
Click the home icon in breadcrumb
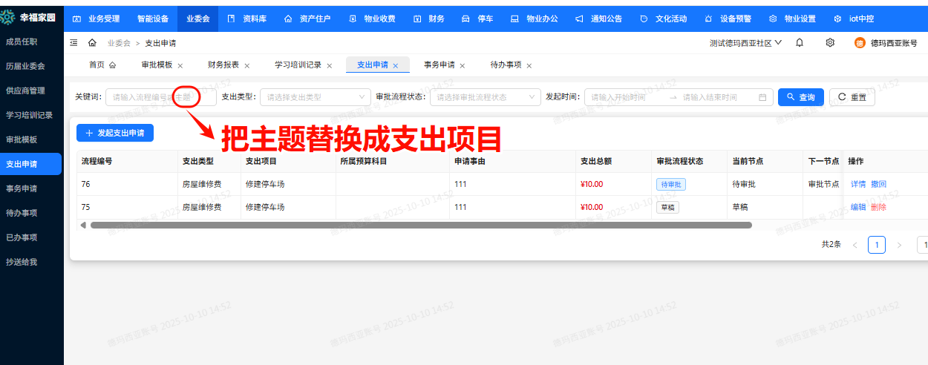click(92, 43)
